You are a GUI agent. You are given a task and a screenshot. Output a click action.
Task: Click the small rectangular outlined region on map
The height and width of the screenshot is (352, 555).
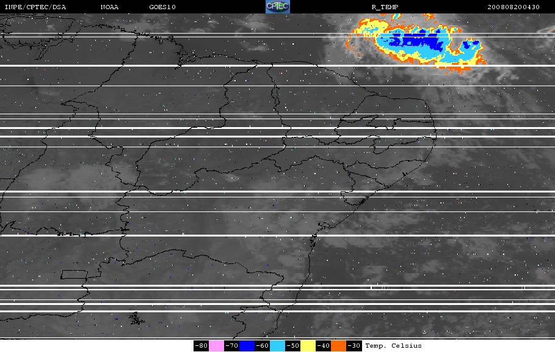[74, 274]
